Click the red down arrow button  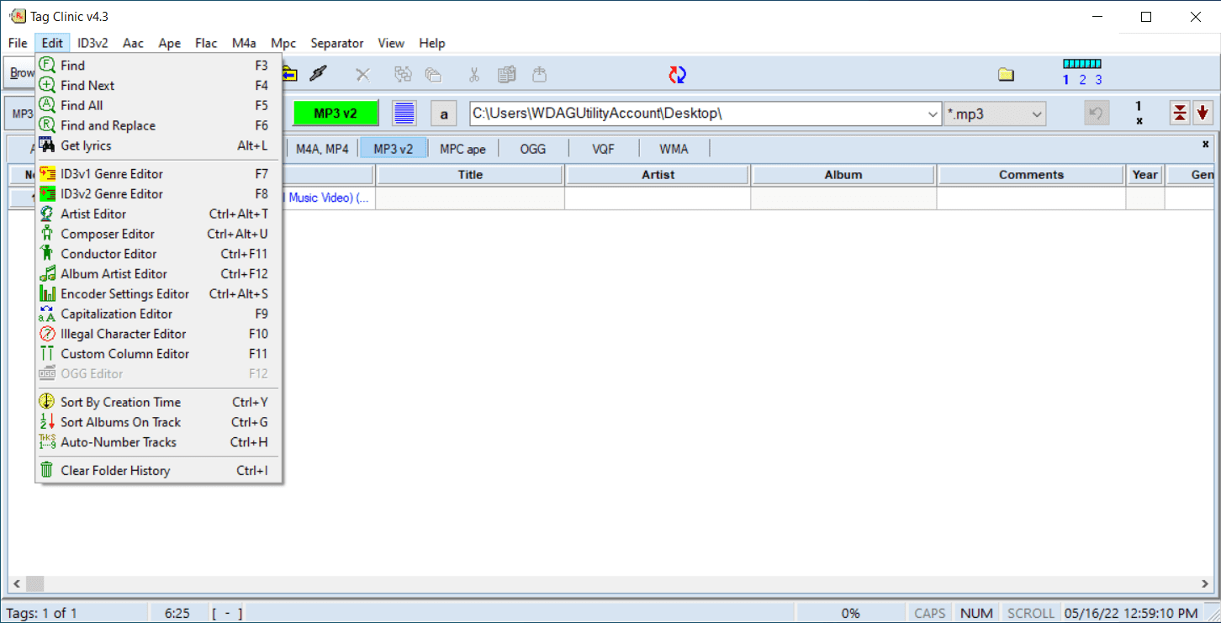click(1202, 114)
